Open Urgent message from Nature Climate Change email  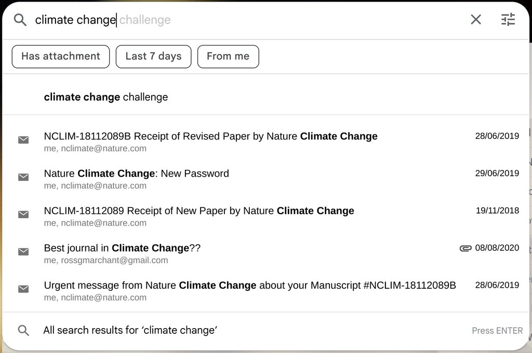[x=265, y=291]
